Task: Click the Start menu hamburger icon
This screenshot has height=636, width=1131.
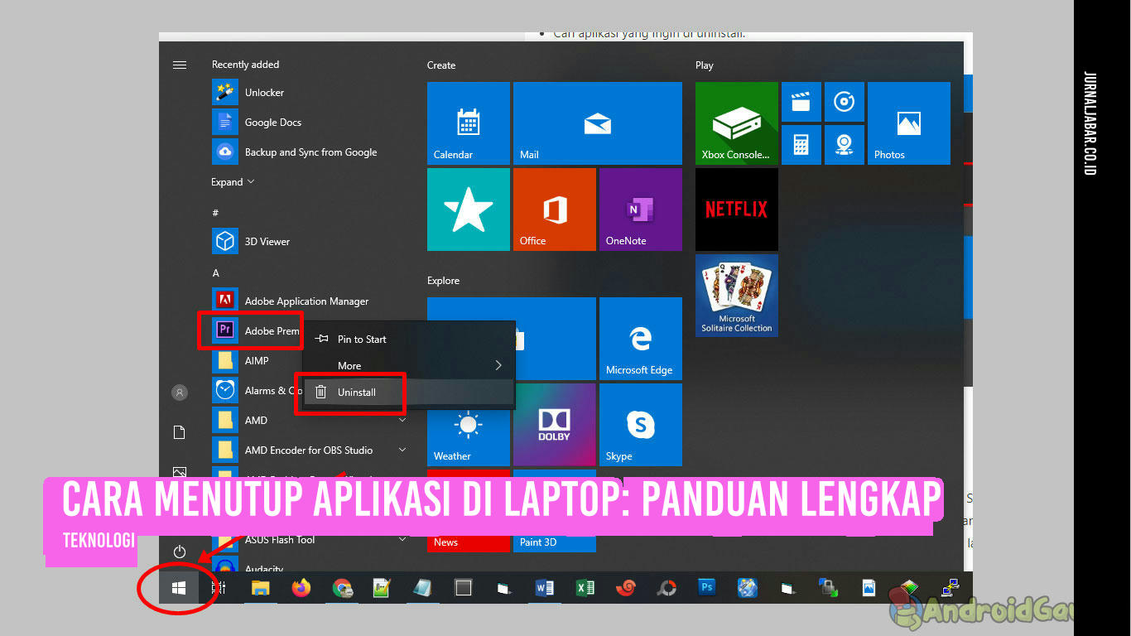Action: 180,65
